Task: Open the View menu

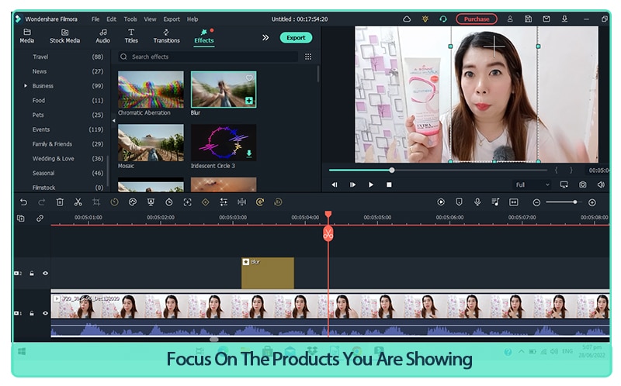Action: coord(150,19)
